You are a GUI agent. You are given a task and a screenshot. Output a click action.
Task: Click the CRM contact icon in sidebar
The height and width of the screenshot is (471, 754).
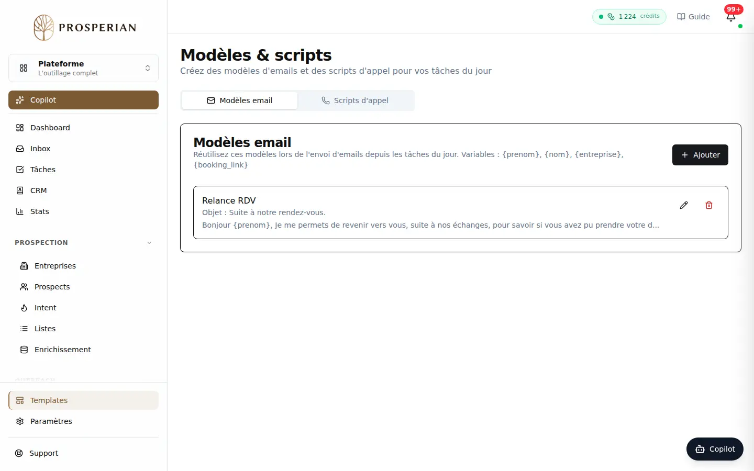(x=20, y=190)
